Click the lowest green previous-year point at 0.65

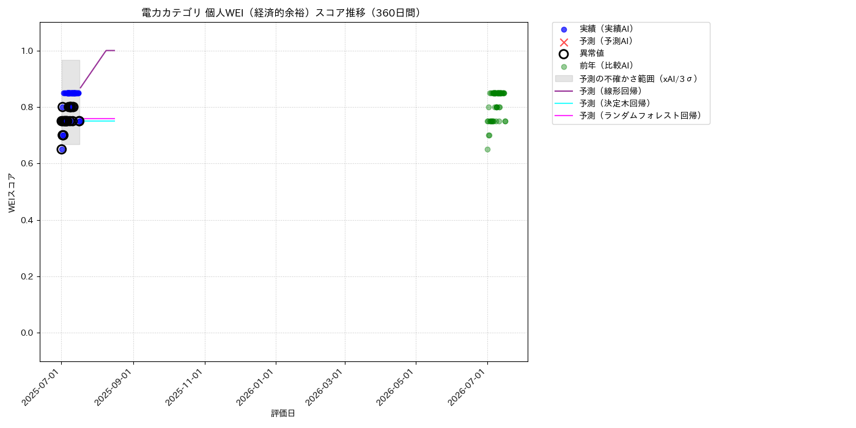pyautogui.click(x=487, y=149)
